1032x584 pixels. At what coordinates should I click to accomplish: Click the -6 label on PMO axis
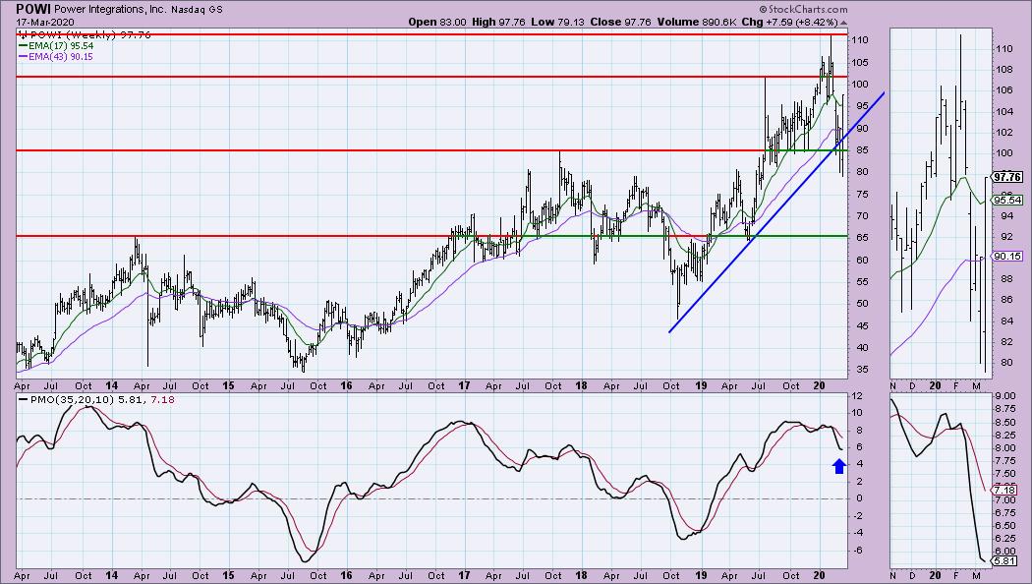pyautogui.click(x=857, y=551)
